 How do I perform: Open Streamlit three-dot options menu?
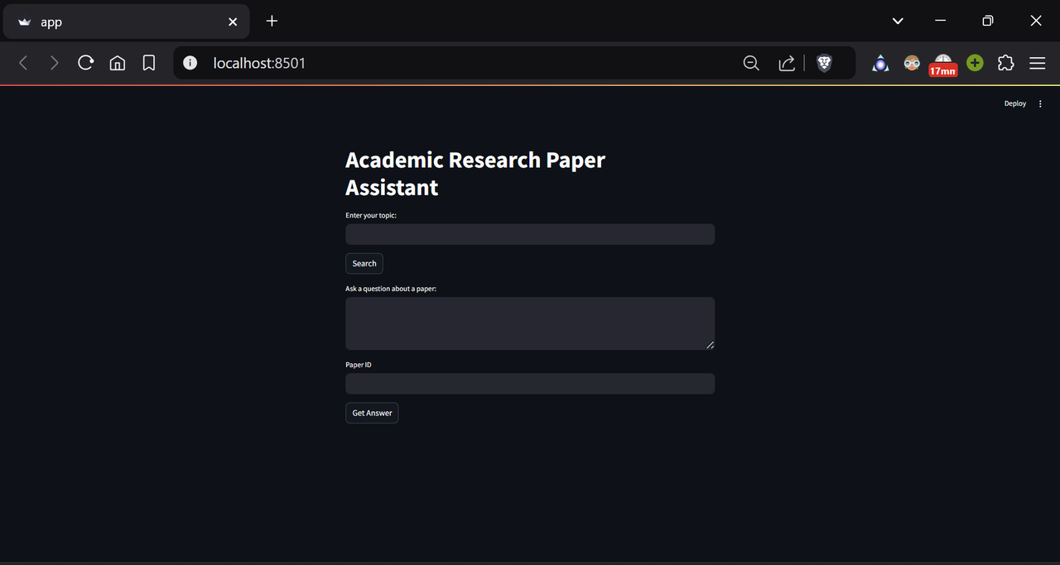point(1041,103)
